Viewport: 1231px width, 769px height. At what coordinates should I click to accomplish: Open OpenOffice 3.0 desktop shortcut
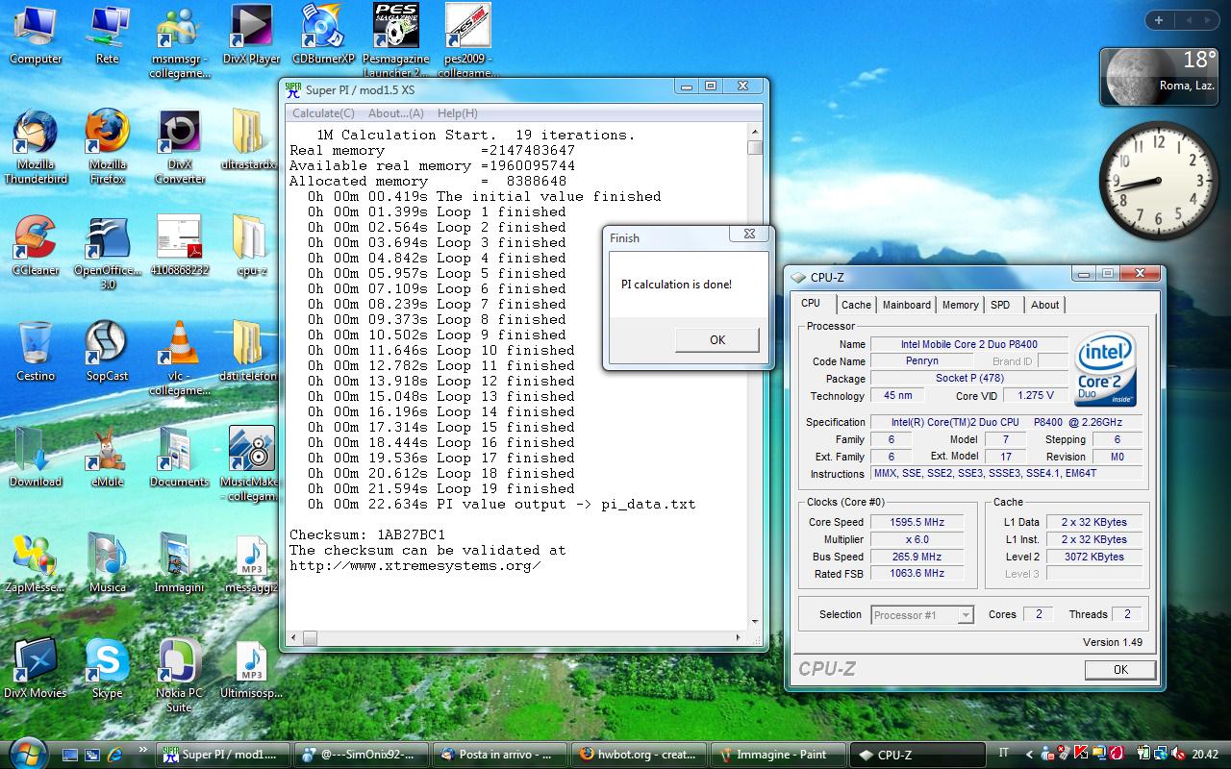[108, 252]
